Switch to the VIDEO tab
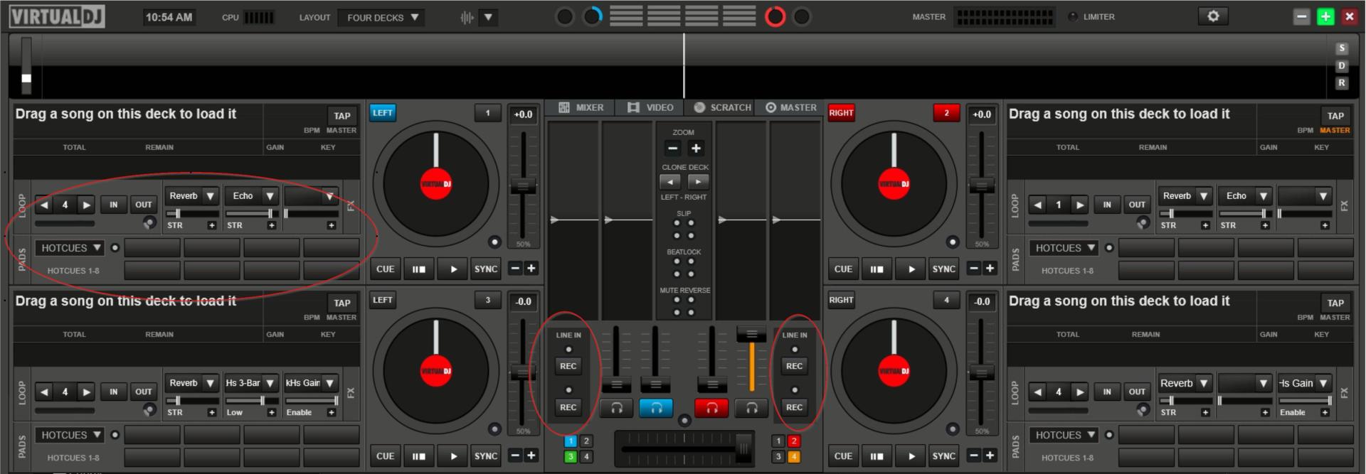The width and height of the screenshot is (1366, 474). coord(650,107)
